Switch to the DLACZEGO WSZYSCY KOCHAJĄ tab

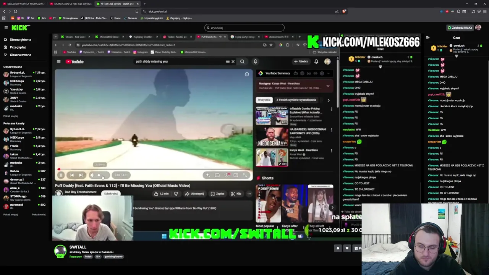pos(23,4)
